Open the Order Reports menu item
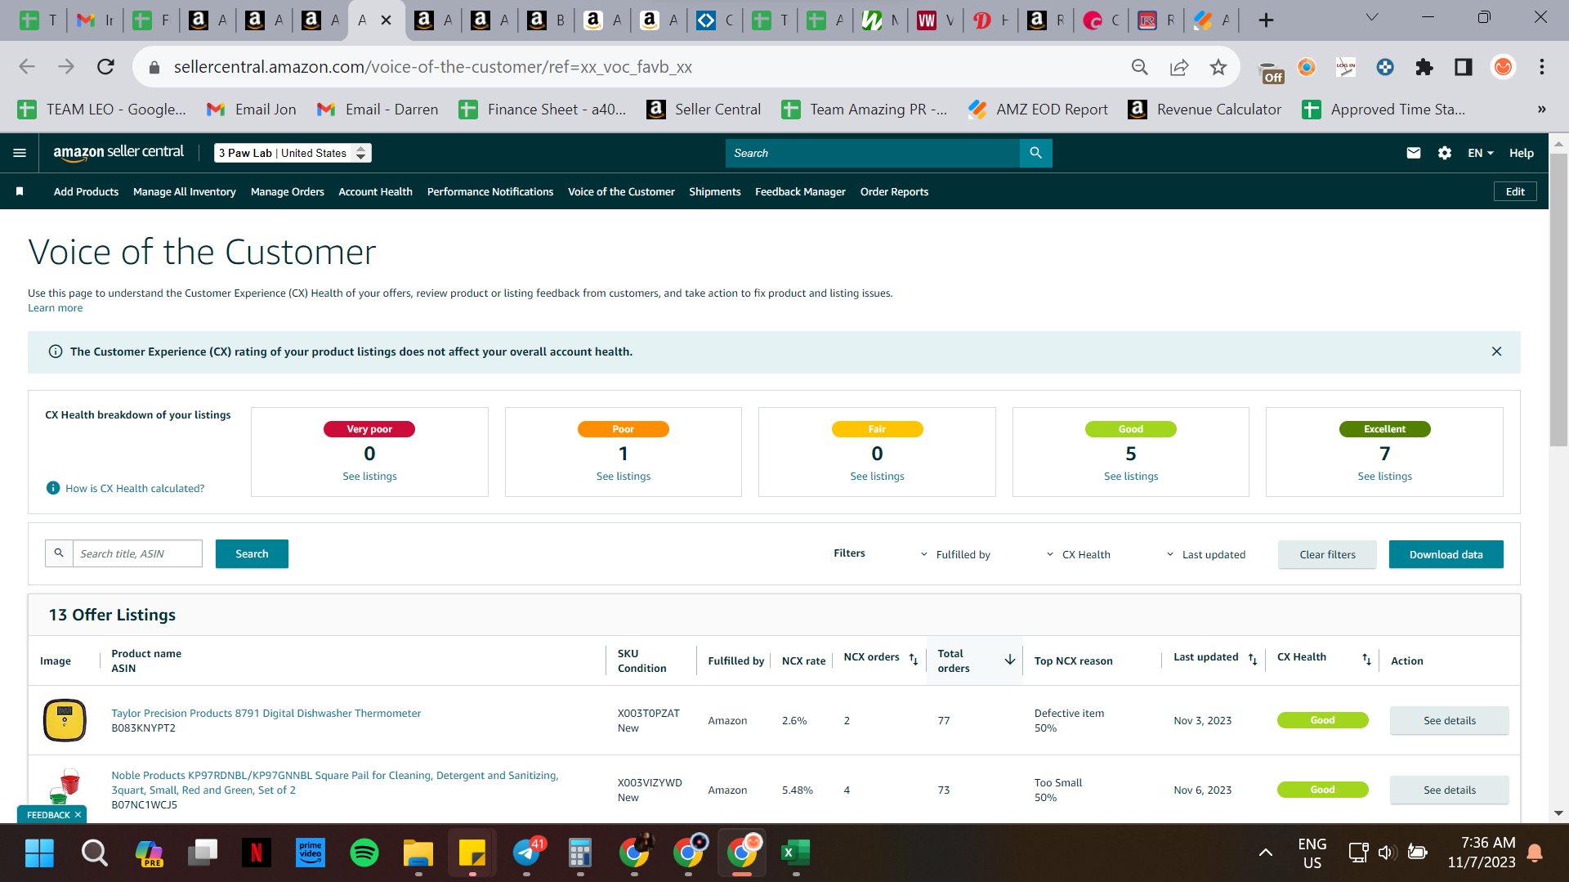The height and width of the screenshot is (882, 1569). pos(894,191)
